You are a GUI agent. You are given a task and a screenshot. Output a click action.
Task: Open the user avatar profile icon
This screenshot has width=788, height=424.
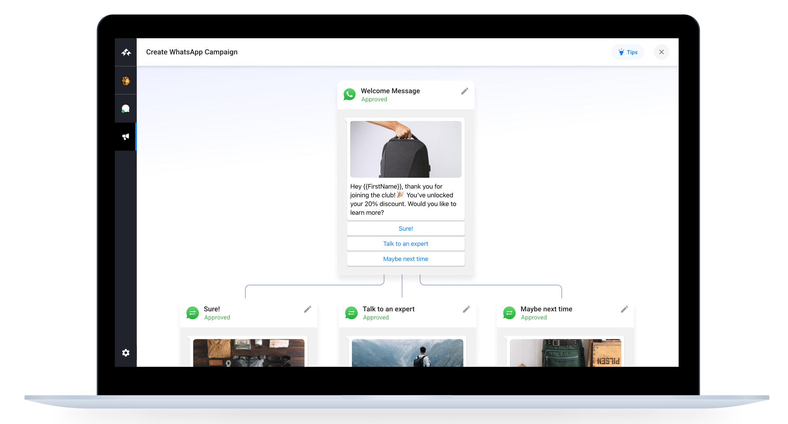(x=126, y=81)
